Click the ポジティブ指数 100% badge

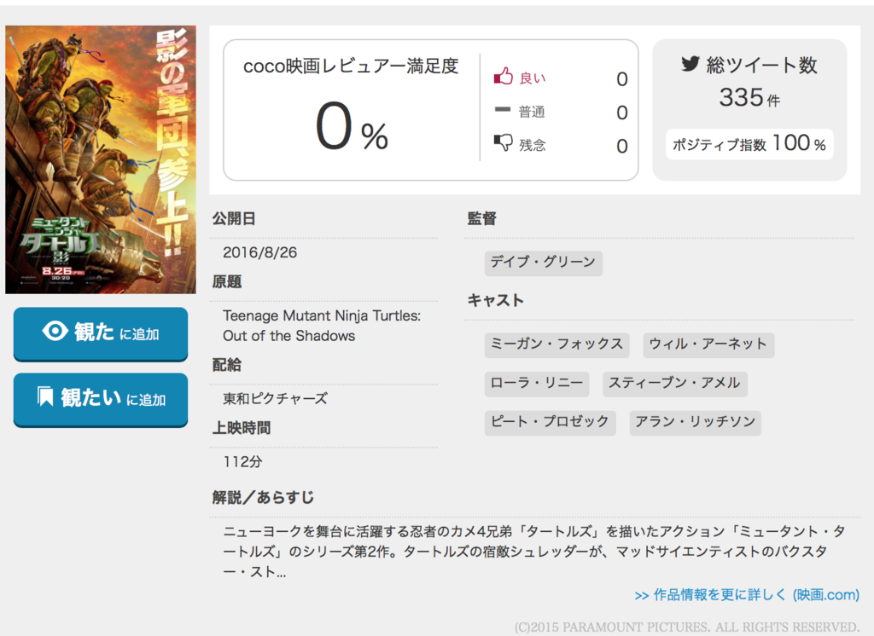pyautogui.click(x=749, y=144)
